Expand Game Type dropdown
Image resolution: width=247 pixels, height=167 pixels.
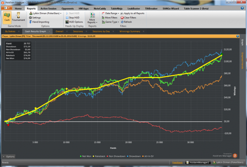[110, 22]
